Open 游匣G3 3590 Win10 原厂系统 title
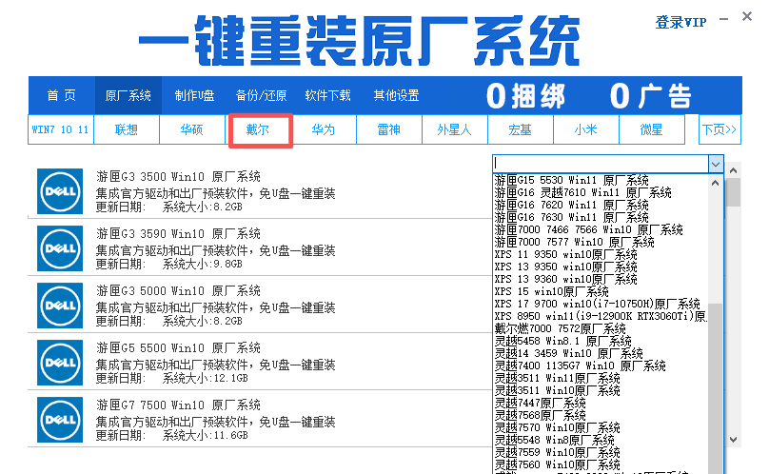The image size is (769, 474). 178,233
